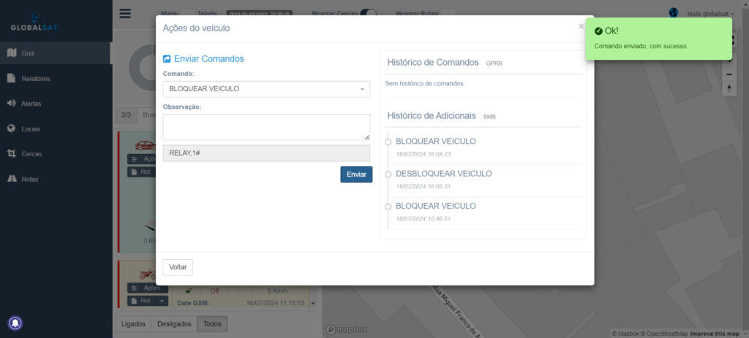Screen dimensions: 749x338
Task: Open motorcycle Rel. dropdown arrow
Action: coord(162,301)
